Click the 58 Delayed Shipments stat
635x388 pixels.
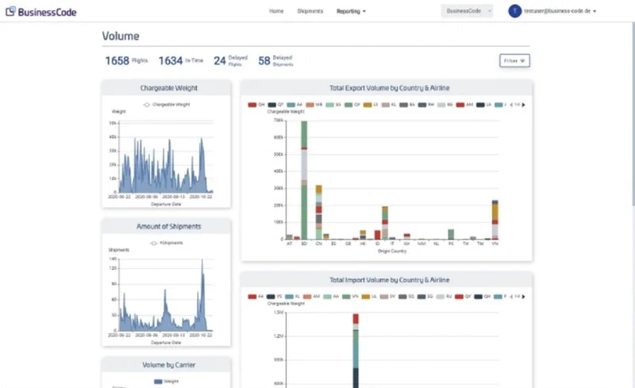tap(276, 60)
